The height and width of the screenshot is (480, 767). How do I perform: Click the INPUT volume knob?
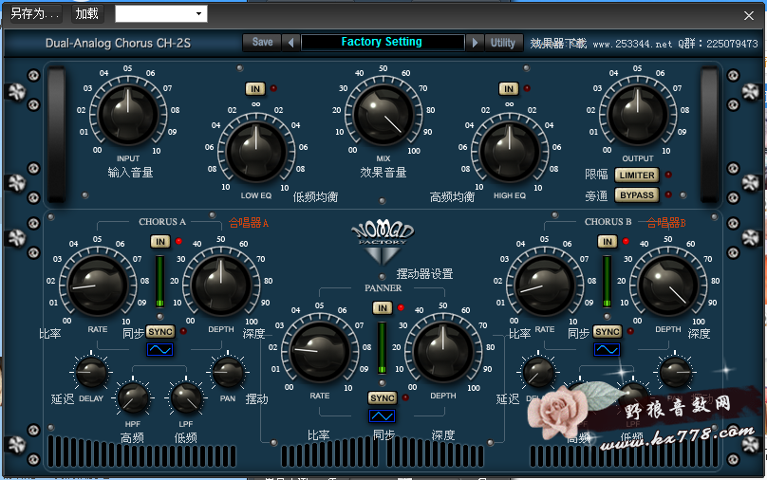[x=127, y=115]
